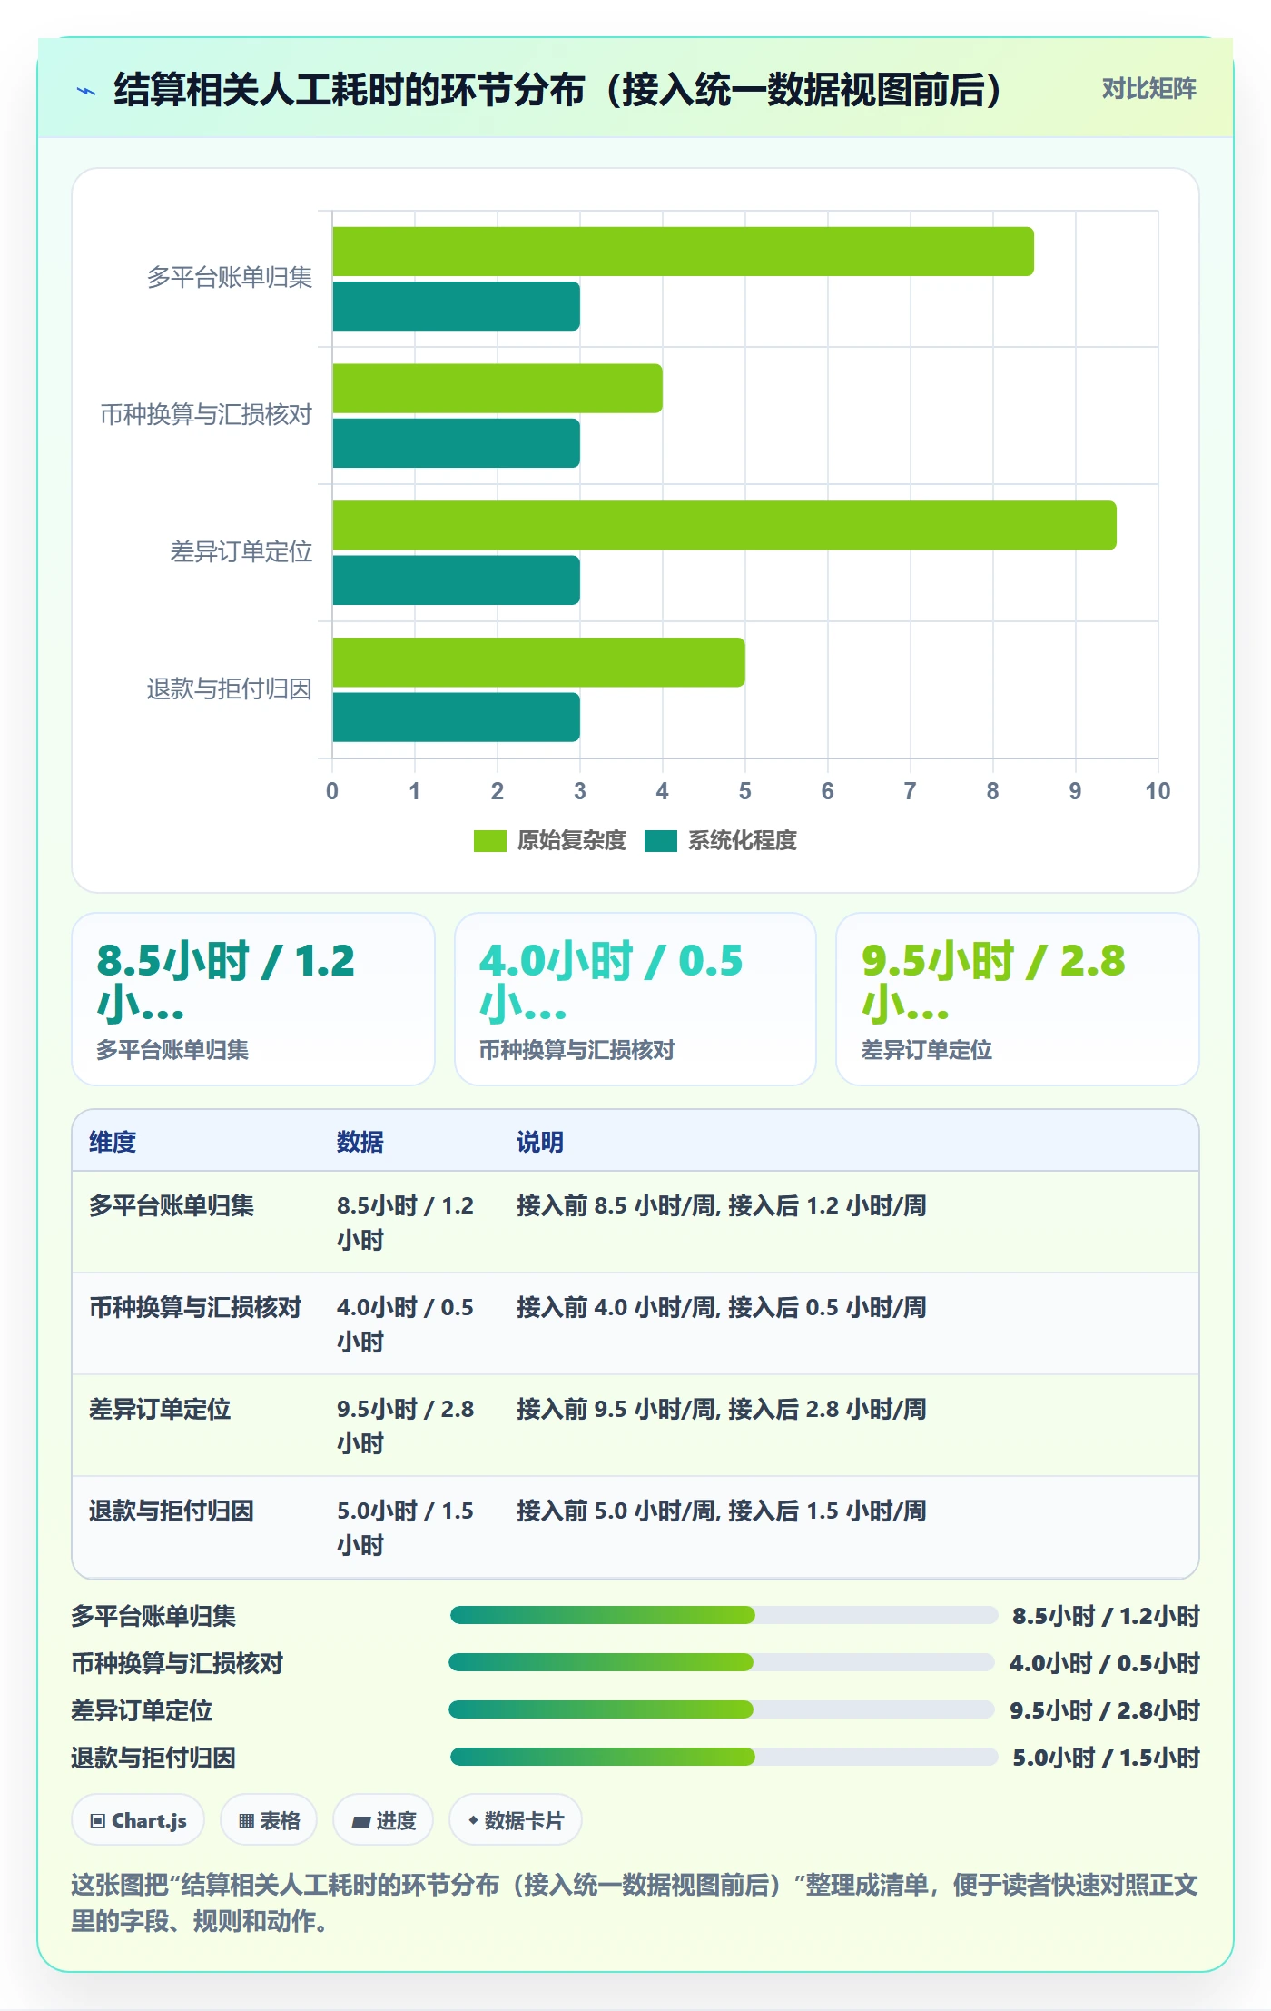This screenshot has height=2011, width=1271.
Task: Click the 多平台账单归集 progress bar
Action: (x=724, y=1615)
